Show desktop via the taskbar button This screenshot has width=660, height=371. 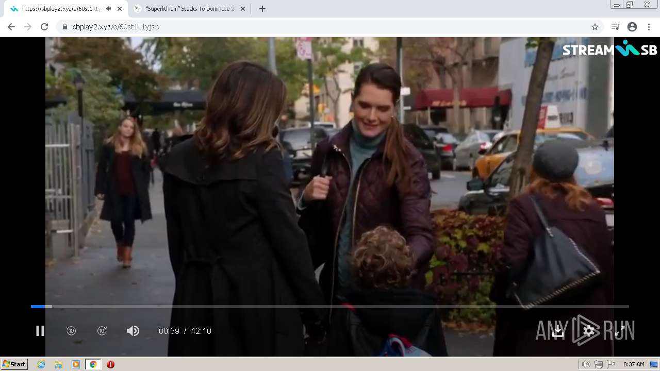pyautogui.click(x=654, y=364)
